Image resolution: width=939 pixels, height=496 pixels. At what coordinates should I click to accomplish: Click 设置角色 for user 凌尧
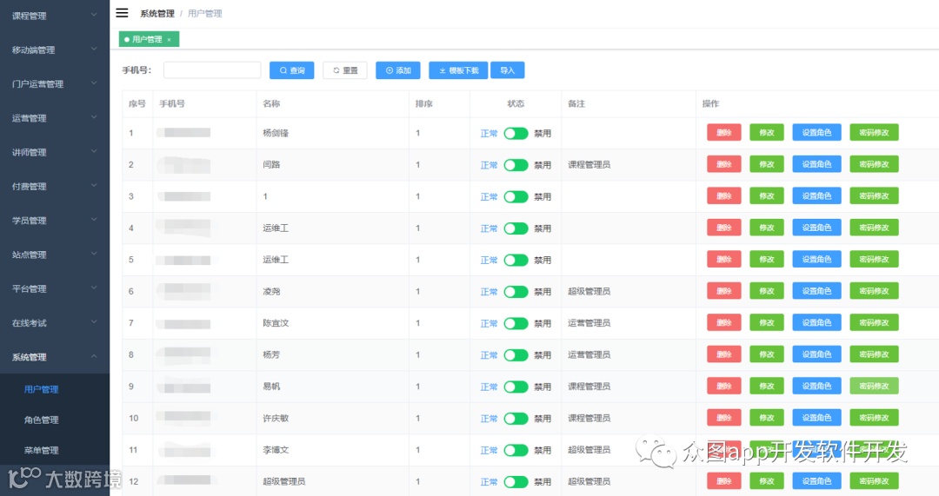816,291
